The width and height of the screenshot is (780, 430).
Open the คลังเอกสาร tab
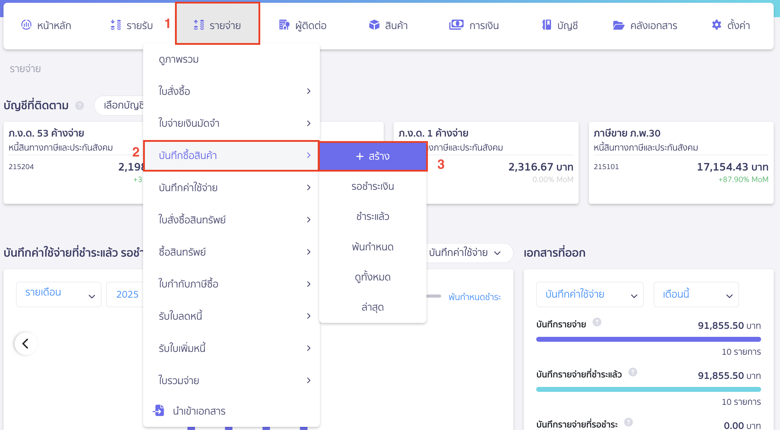645,25
